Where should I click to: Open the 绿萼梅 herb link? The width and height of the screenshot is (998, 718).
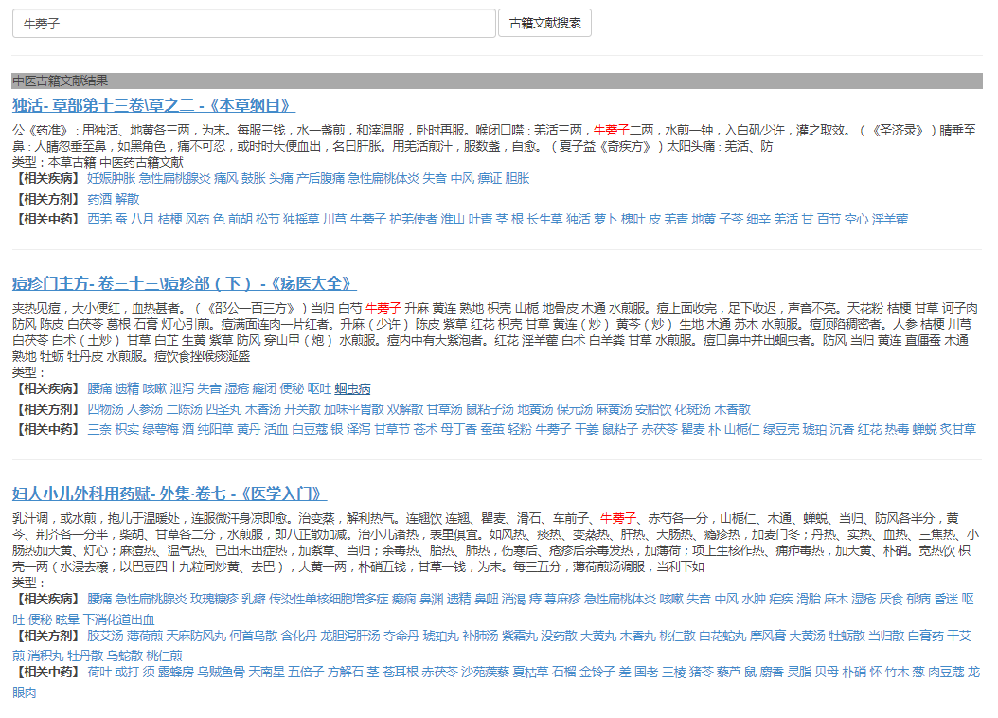(x=160, y=429)
